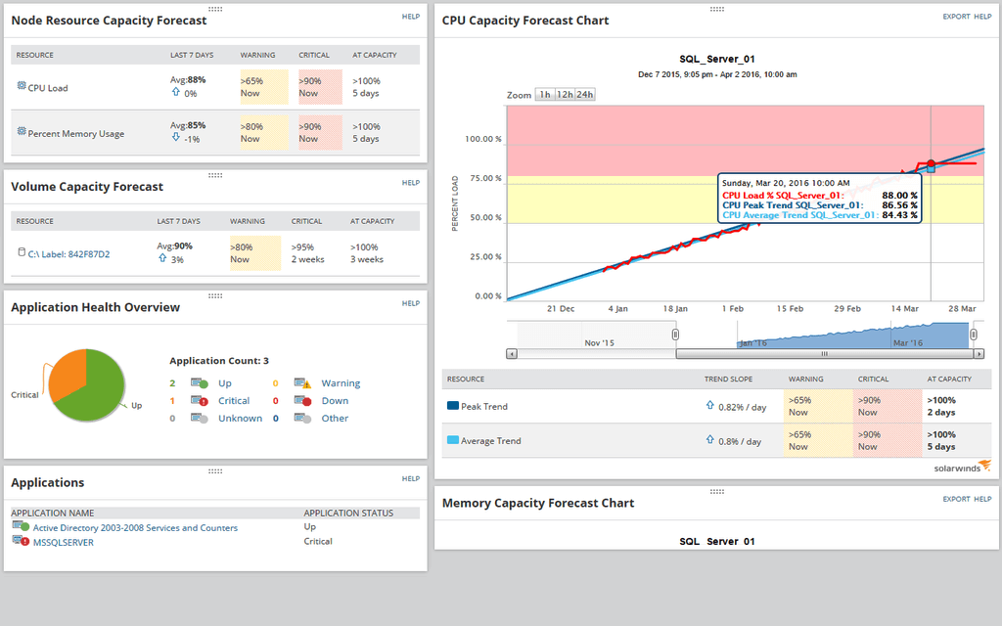Screen dimensions: 1002x626
Task: Click the left arrow of the chart range scrollbar
Action: tap(510, 353)
